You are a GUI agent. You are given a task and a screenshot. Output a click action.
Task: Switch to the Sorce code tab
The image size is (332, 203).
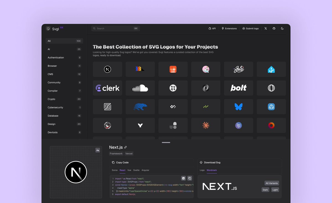point(115,170)
